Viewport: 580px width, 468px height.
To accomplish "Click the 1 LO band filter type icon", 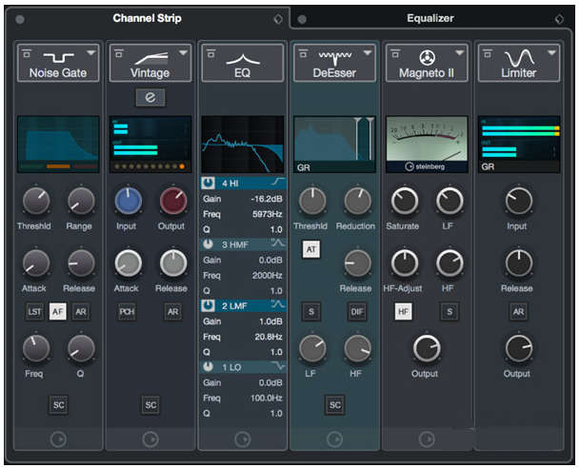I will point(278,365).
